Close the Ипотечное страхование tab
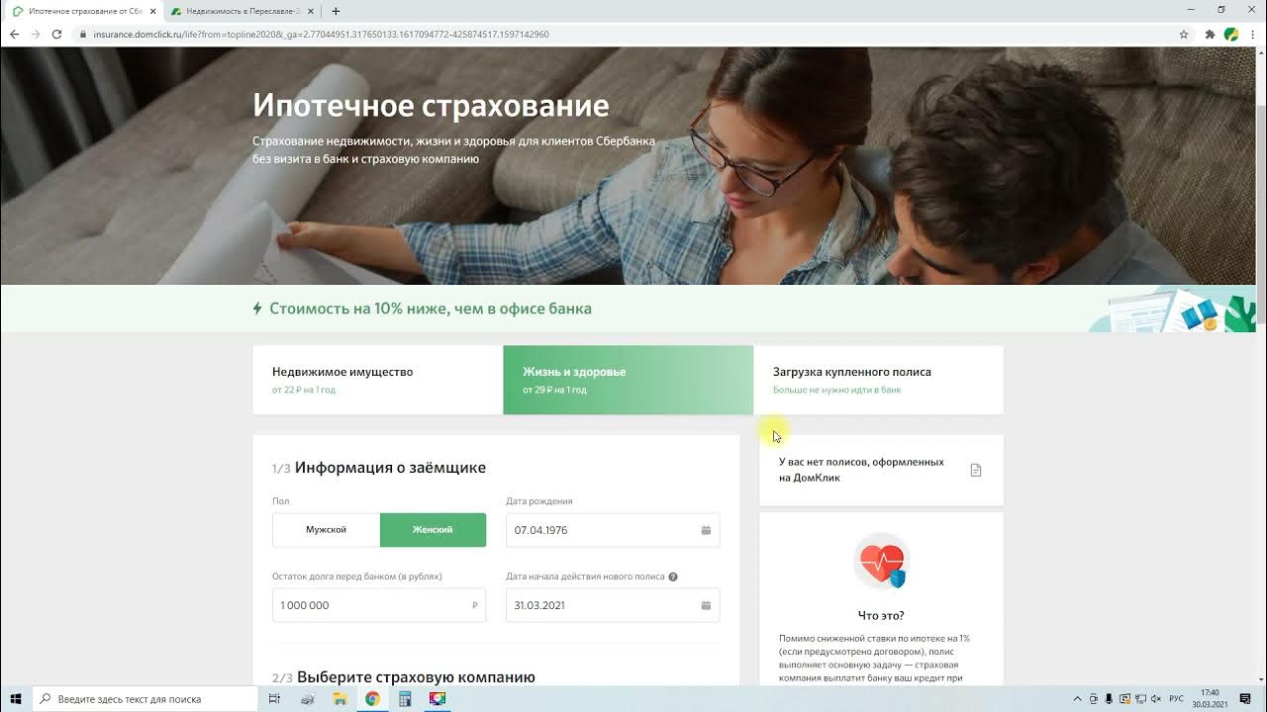Screen dimensions: 1267x712 [x=153, y=11]
